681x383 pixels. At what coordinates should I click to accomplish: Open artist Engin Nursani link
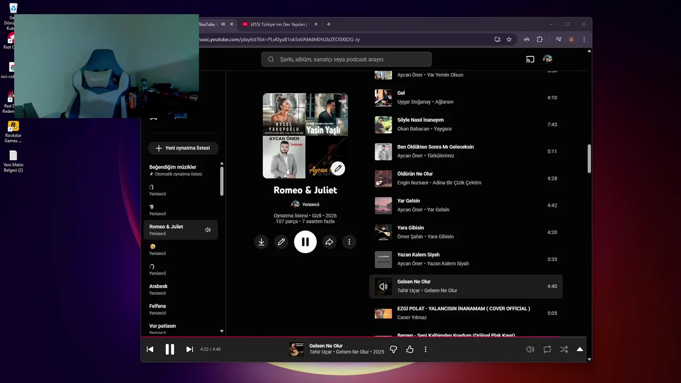pyautogui.click(x=414, y=183)
